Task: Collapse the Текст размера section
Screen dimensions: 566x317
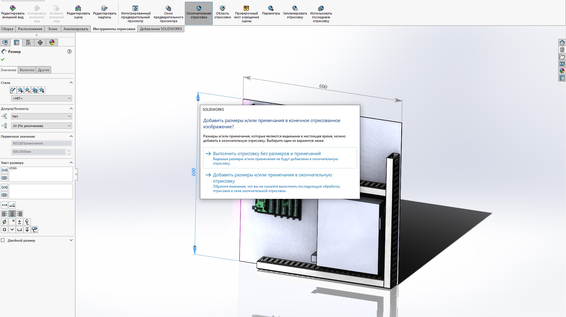Action: click(x=71, y=162)
